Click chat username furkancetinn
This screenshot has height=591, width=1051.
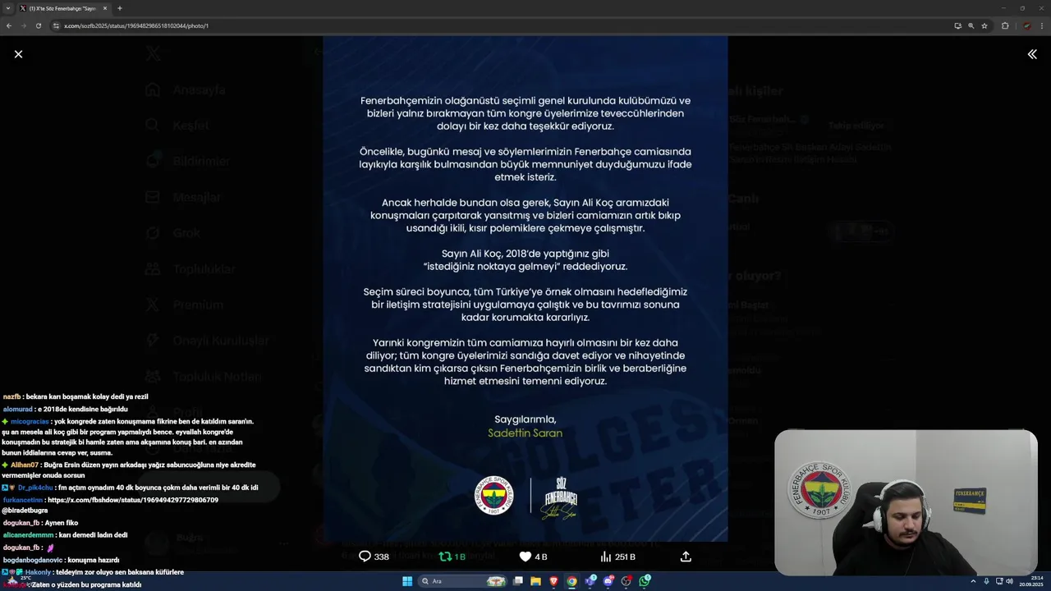(23, 500)
